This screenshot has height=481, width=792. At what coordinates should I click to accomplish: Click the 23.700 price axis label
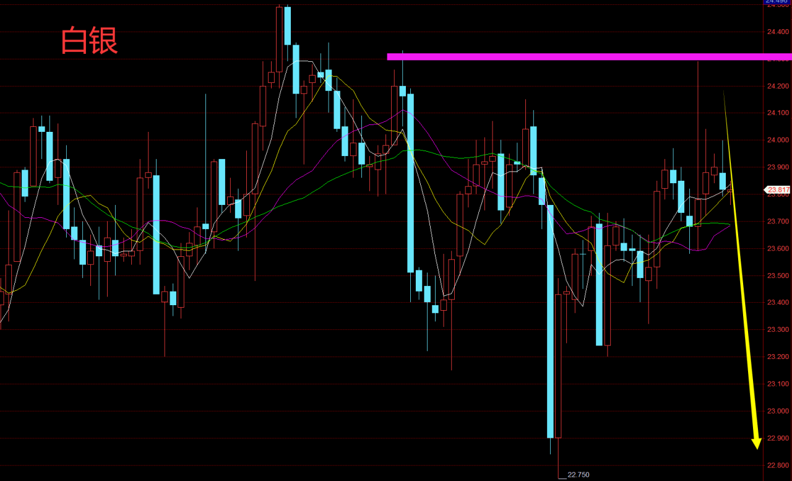coord(778,222)
